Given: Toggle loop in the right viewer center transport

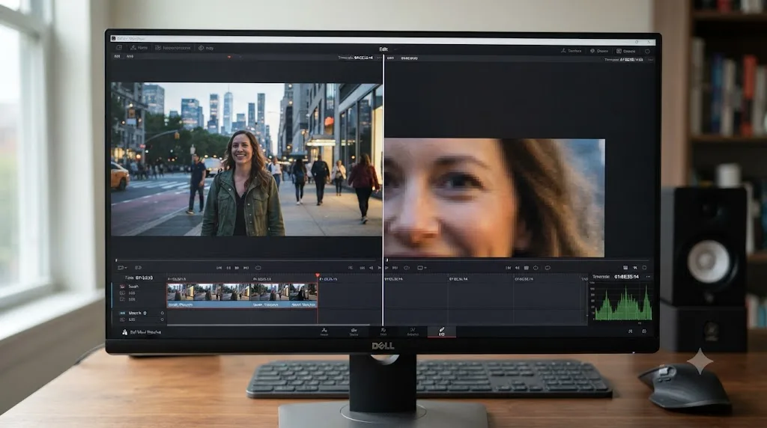Looking at the screenshot, I should pos(548,268).
